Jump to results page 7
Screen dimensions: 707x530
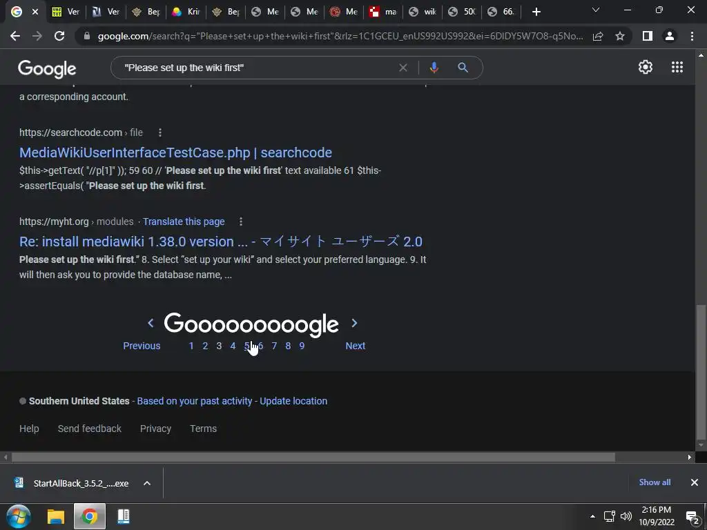tap(274, 346)
